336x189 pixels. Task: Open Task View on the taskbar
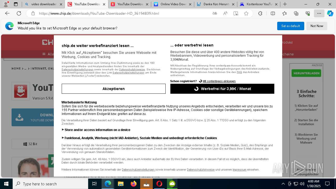tap(94, 184)
